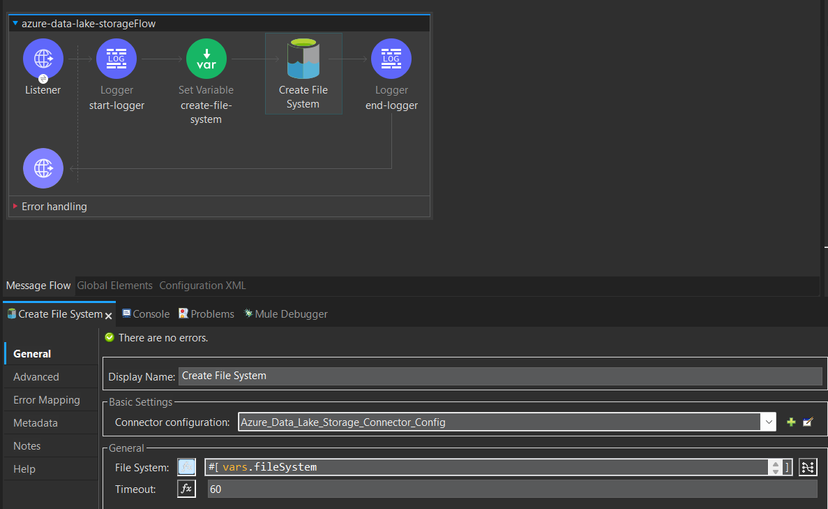Image resolution: width=828 pixels, height=509 pixels.
Task: Open the Error Mapping settings page
Action: 45,399
